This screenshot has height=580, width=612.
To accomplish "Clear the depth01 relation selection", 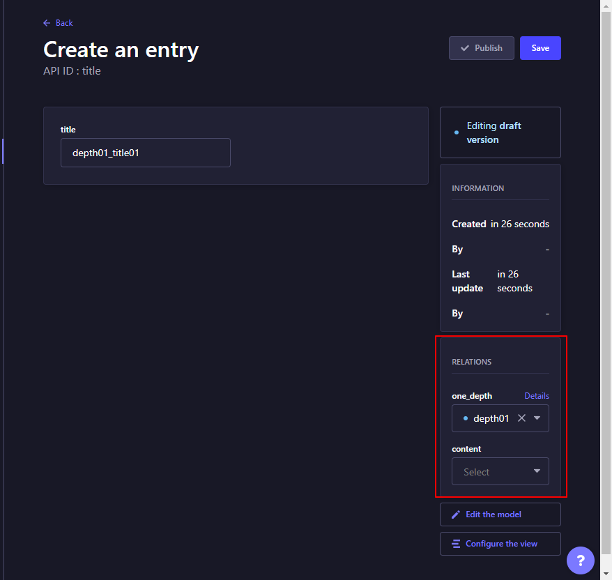I will pyautogui.click(x=521, y=418).
